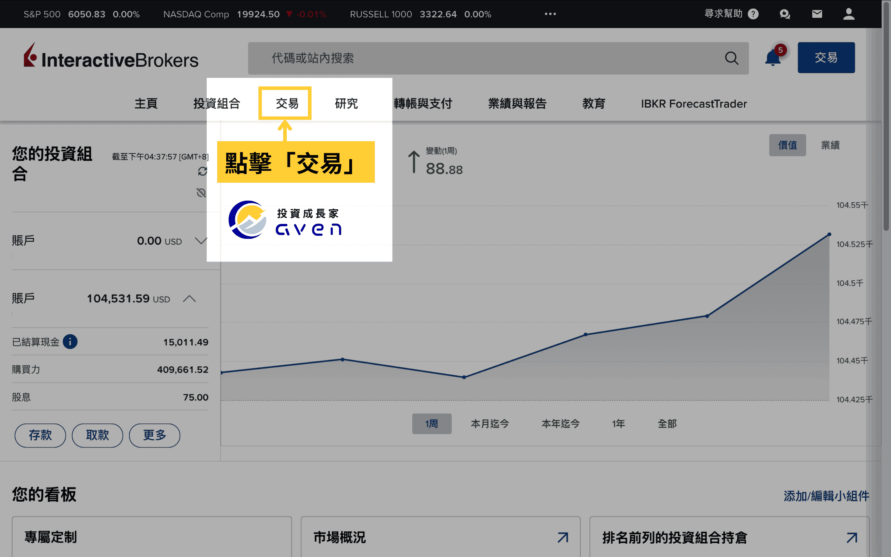Switch chart to 業績 view
The image size is (891, 557).
830,145
